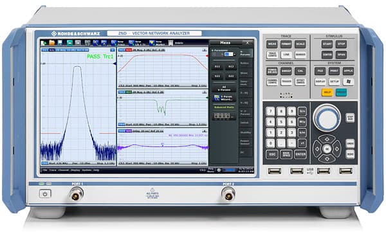This screenshot has height=234, width=386.
Task: Click the ESC key on keypad
Action: 271,154
